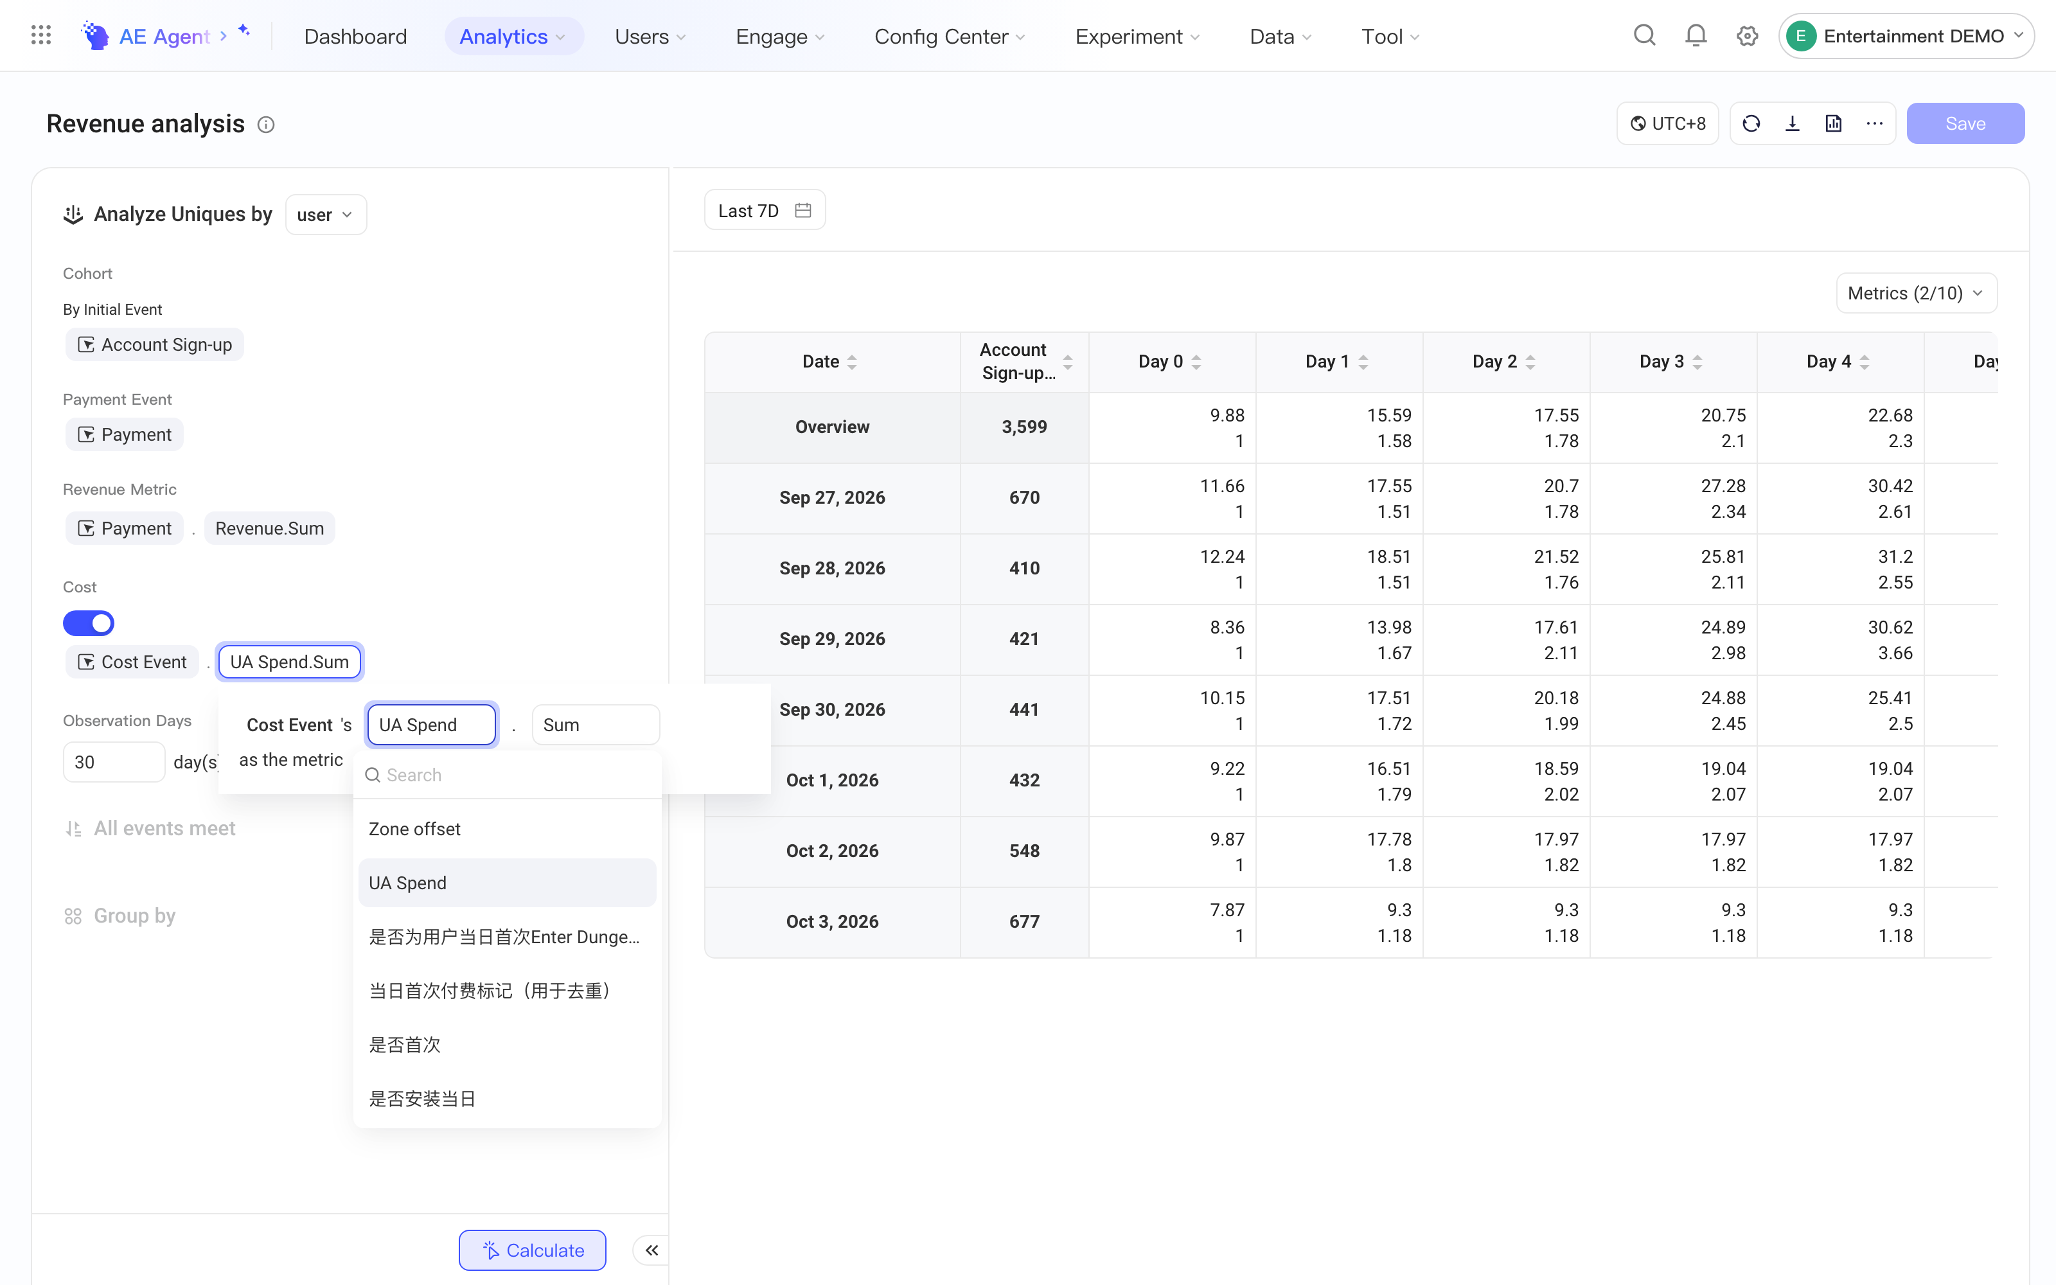Open the settings gear icon
Image resolution: width=2056 pixels, height=1285 pixels.
(1747, 36)
